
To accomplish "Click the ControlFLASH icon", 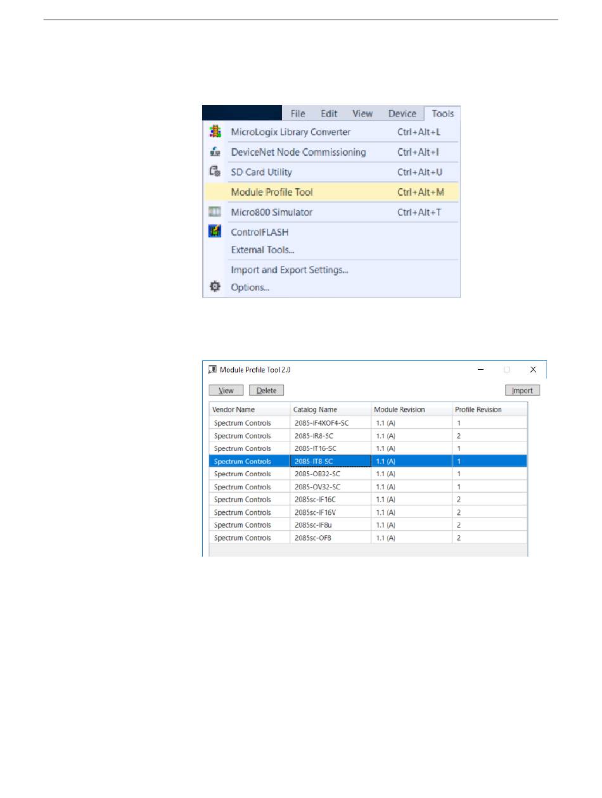I will click(x=215, y=232).
